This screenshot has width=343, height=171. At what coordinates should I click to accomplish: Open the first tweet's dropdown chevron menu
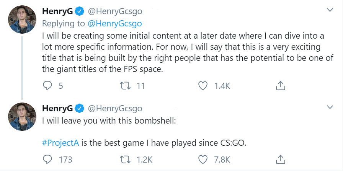pos(330,9)
